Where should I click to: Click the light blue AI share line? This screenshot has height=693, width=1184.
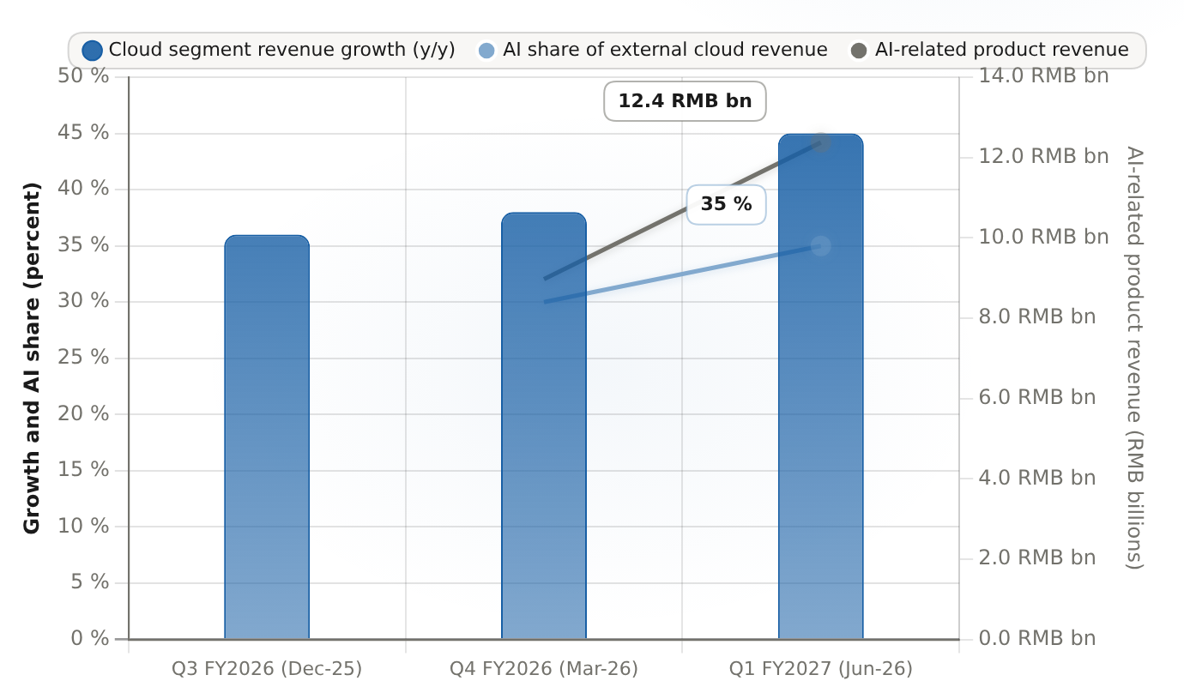(x=682, y=274)
